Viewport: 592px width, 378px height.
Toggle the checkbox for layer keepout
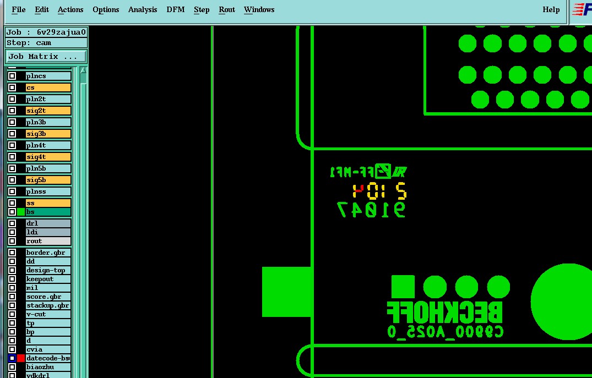click(12, 279)
